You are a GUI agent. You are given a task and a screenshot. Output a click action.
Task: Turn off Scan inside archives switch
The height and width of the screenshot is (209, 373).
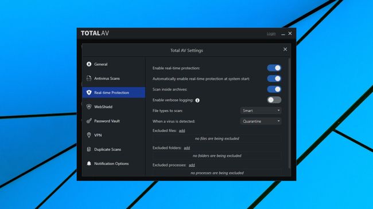coord(274,89)
